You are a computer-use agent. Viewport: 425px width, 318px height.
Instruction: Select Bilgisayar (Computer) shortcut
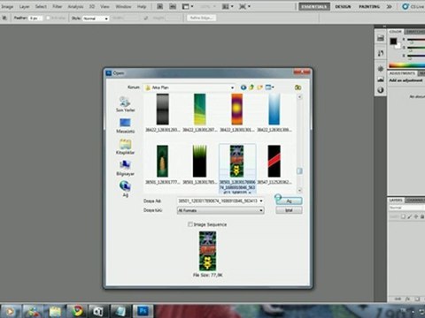pos(125,168)
